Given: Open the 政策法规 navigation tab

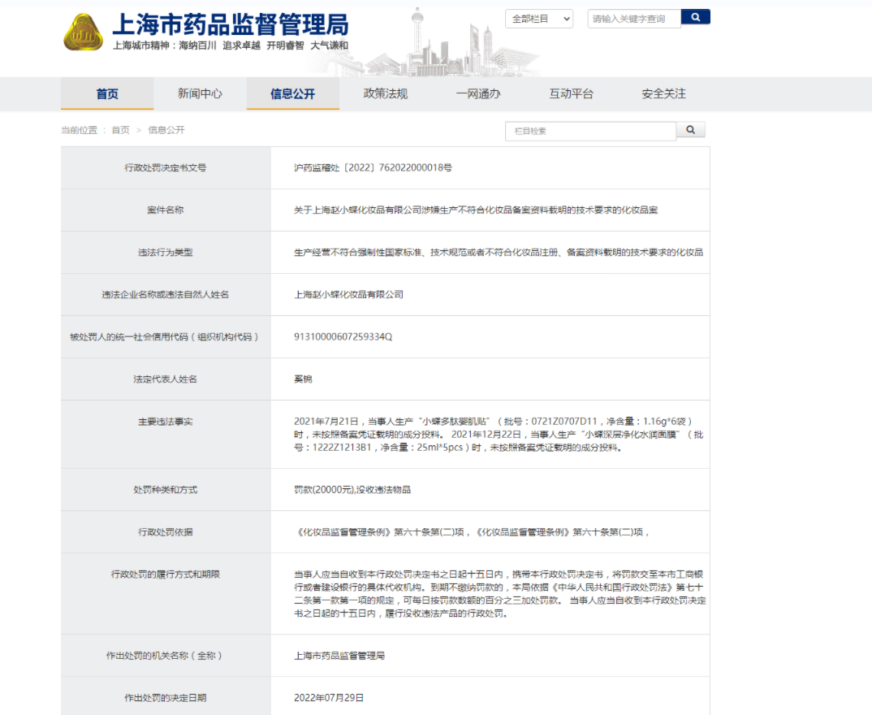Looking at the screenshot, I should coord(386,94).
